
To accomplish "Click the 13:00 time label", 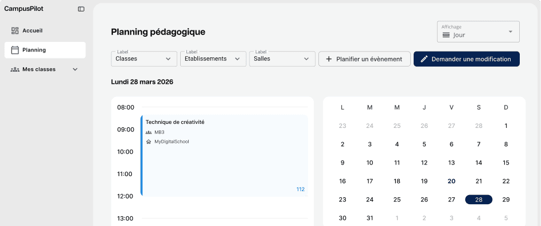I will pyautogui.click(x=126, y=219).
